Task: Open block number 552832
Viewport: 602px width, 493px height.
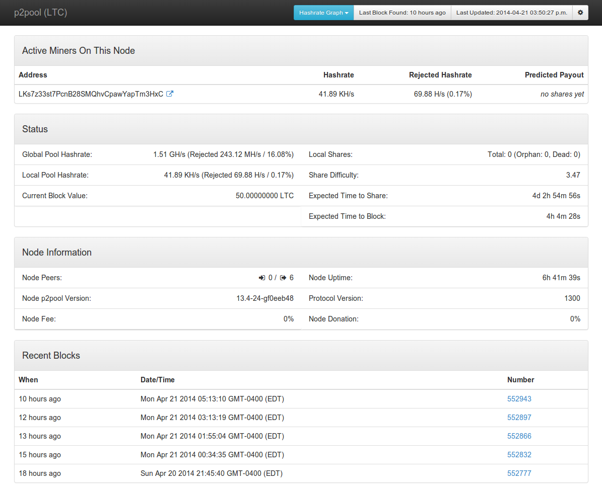Action: (519, 455)
